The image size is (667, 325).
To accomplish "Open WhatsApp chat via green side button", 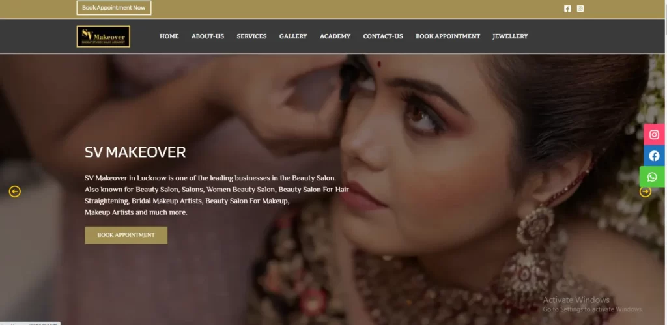I will [x=652, y=177].
